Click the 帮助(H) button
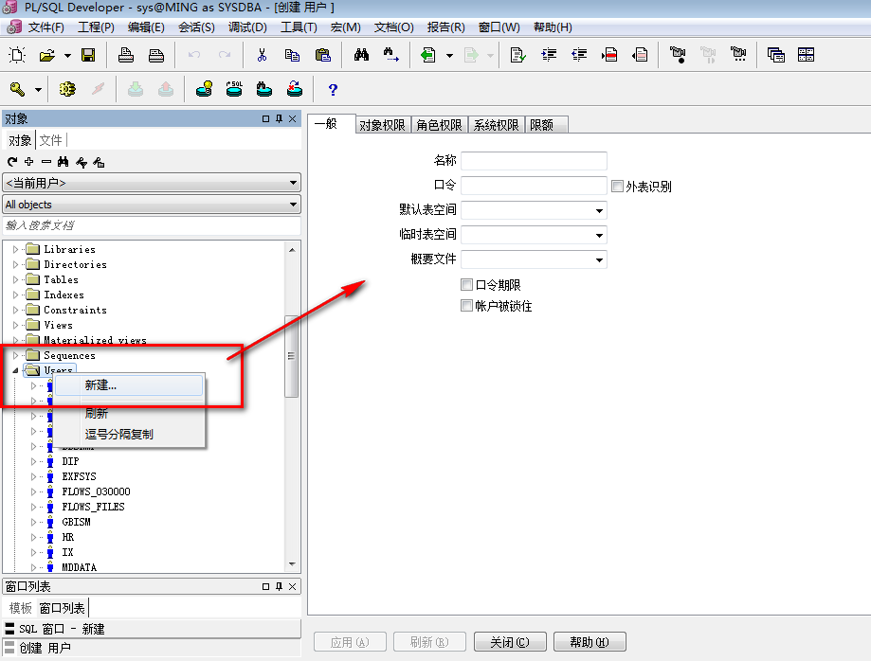This screenshot has width=871, height=661. [590, 641]
